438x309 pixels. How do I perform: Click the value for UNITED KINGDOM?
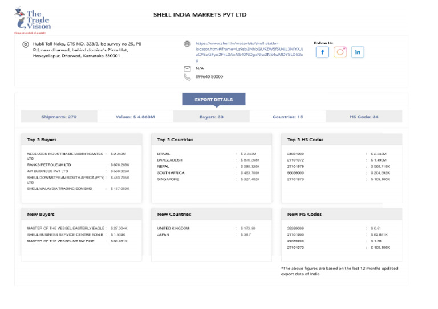(x=248, y=228)
